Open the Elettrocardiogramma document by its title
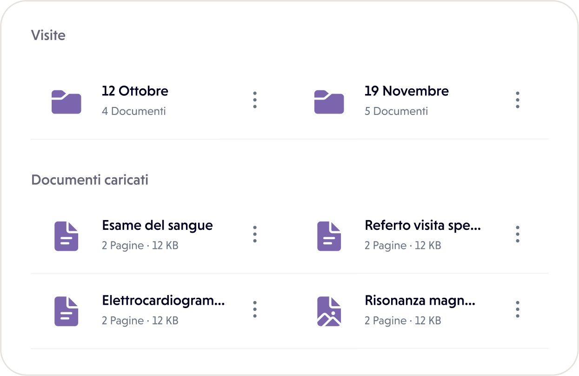 pyautogui.click(x=164, y=301)
